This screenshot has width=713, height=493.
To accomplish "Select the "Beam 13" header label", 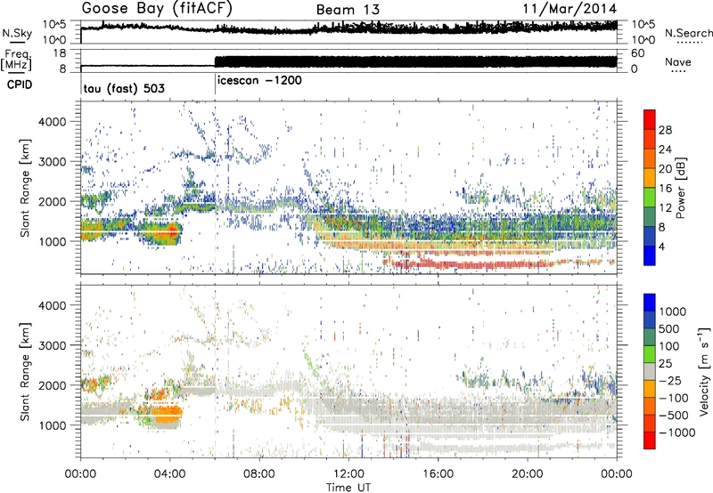I will 348,10.
